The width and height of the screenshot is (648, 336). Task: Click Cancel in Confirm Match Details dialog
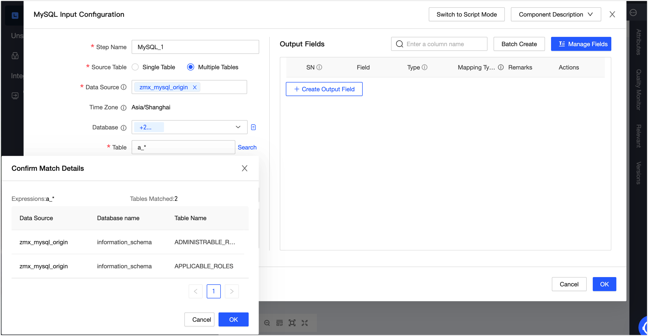199,320
